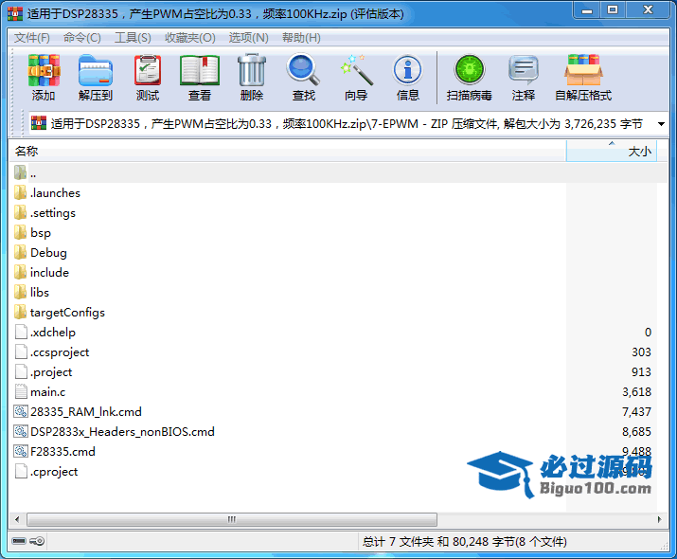Maximize the WinRAR window

pyautogui.click(x=613, y=10)
